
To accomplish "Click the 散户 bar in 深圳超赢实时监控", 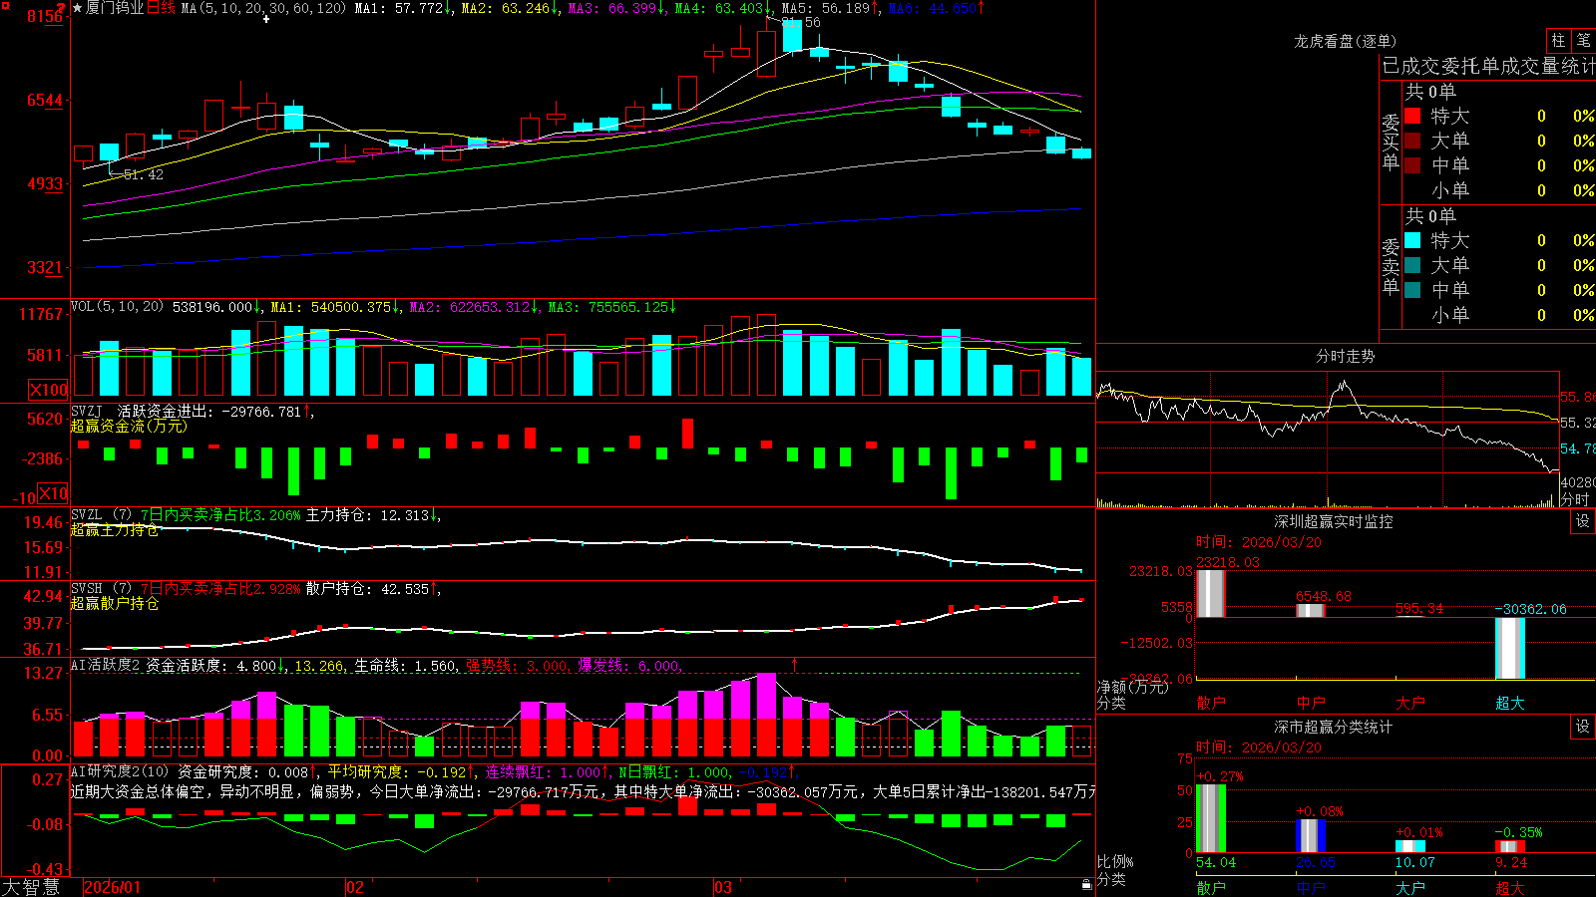I will (x=1211, y=594).
